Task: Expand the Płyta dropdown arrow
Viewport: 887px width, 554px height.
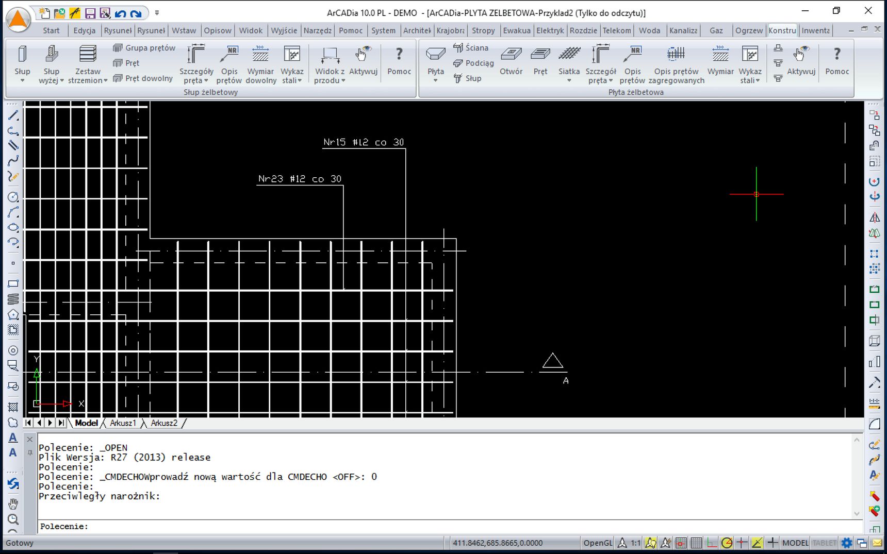Action: 436,80
